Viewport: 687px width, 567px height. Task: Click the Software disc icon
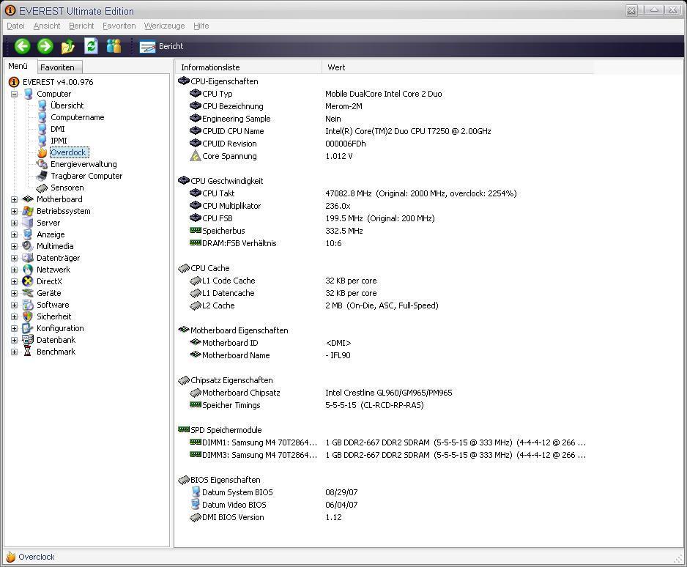click(28, 305)
